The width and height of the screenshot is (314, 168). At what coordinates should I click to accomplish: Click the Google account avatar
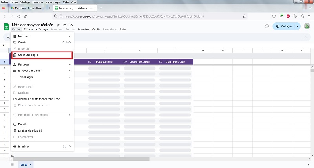click(307, 26)
